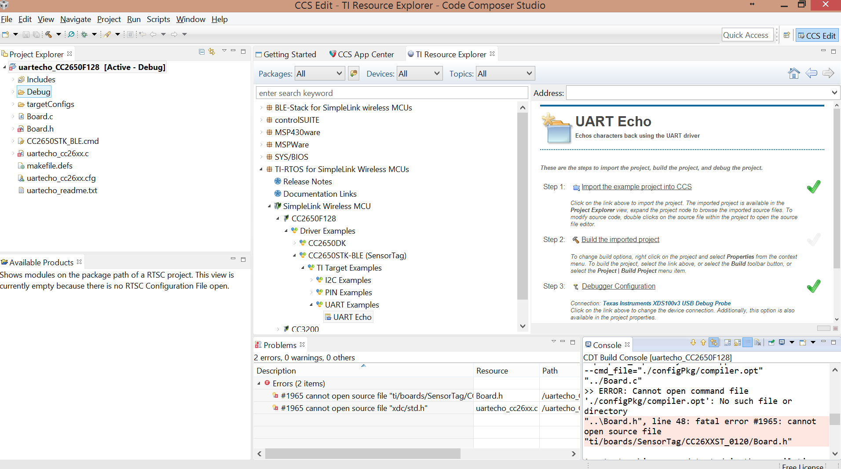This screenshot has height=469, width=841.
Task: Click Home icon in Resource Explorer
Action: 794,73
